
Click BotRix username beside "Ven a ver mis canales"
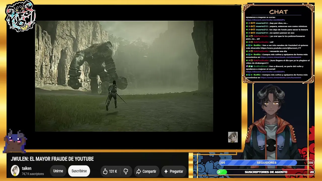pyautogui.click(x=257, y=46)
